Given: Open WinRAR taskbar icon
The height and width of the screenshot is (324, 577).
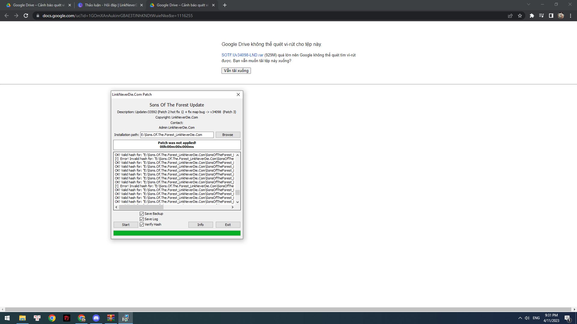Looking at the screenshot, I should pos(111,318).
